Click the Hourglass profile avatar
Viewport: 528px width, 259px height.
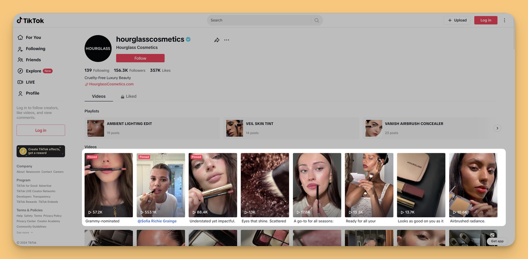(98, 49)
